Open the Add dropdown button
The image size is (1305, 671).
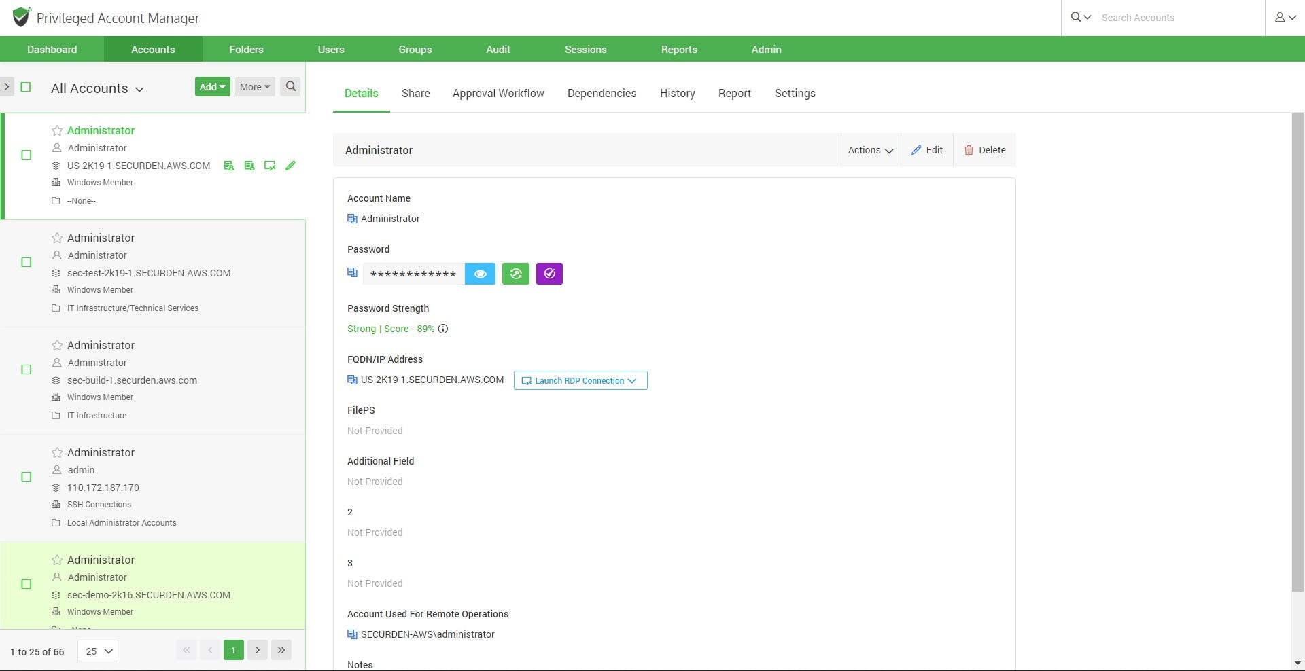coord(213,86)
